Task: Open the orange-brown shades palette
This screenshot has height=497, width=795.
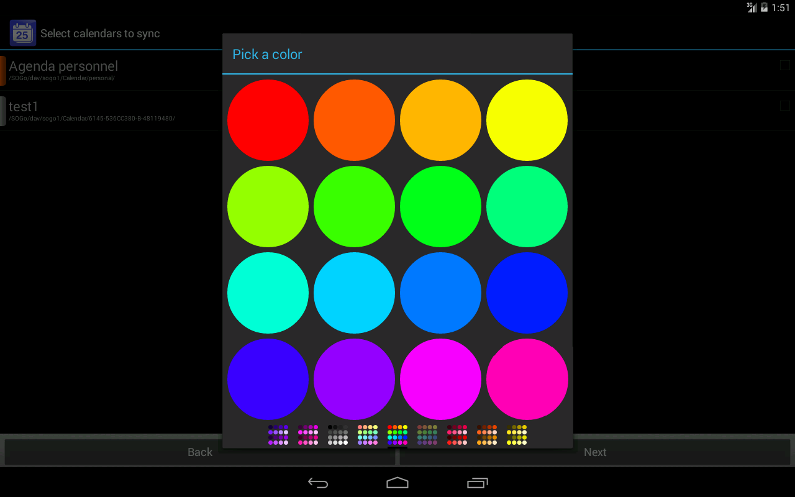Action: click(487, 435)
